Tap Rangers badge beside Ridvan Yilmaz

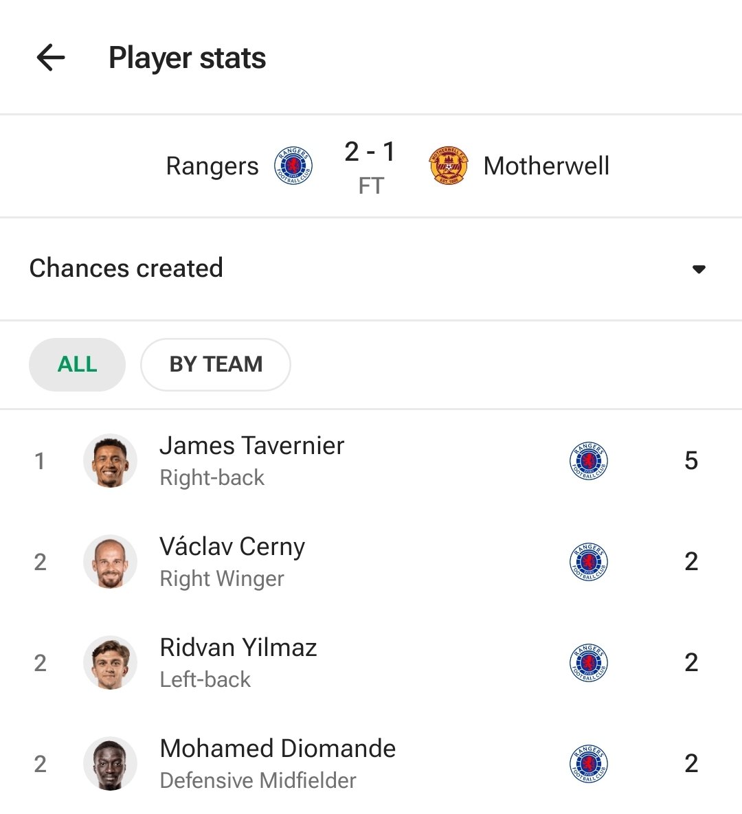(x=589, y=663)
